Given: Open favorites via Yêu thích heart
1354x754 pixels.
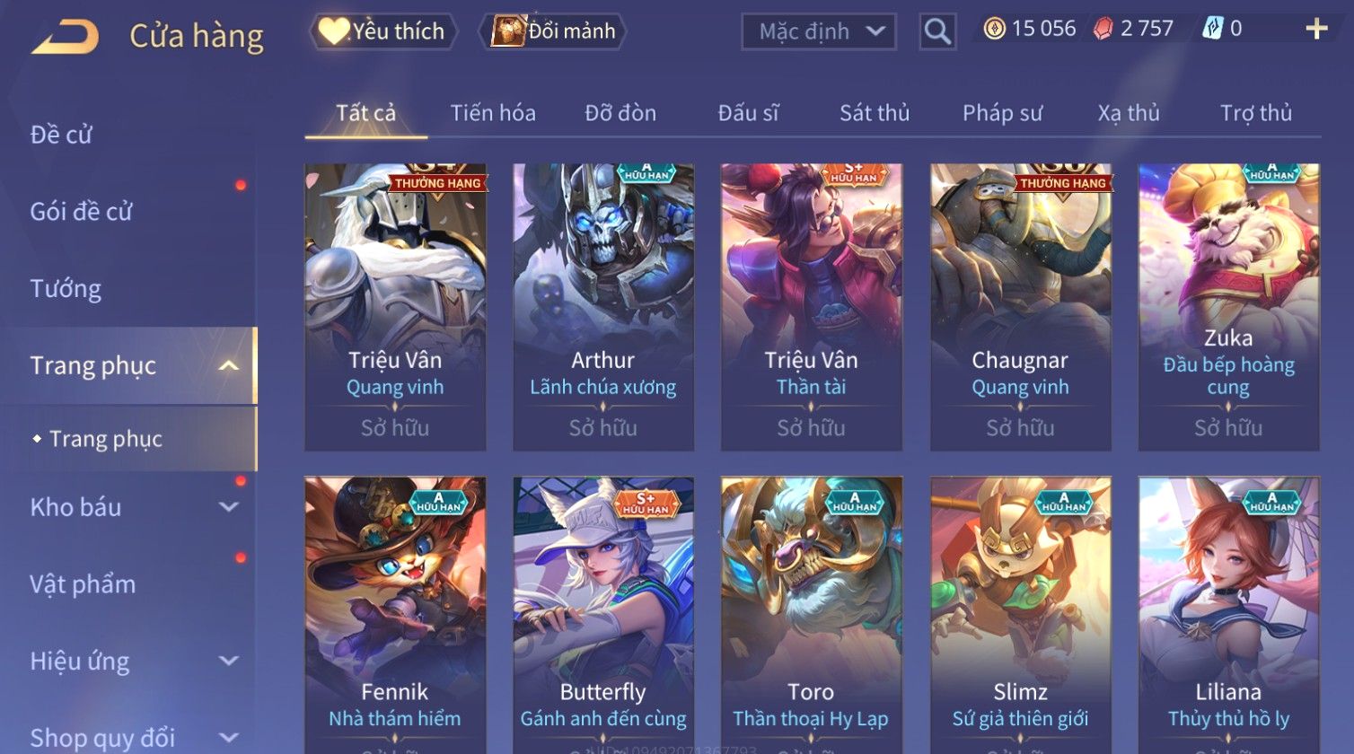Looking at the screenshot, I should coord(382,31).
